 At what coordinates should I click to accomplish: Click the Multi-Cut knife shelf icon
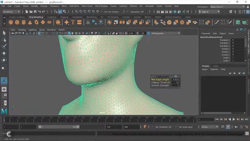coord(216,22)
